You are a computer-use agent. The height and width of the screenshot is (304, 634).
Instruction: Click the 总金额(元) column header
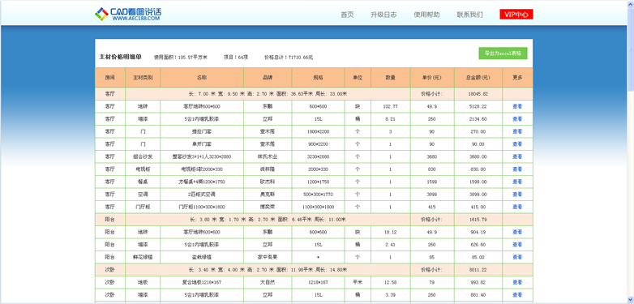[478, 78]
